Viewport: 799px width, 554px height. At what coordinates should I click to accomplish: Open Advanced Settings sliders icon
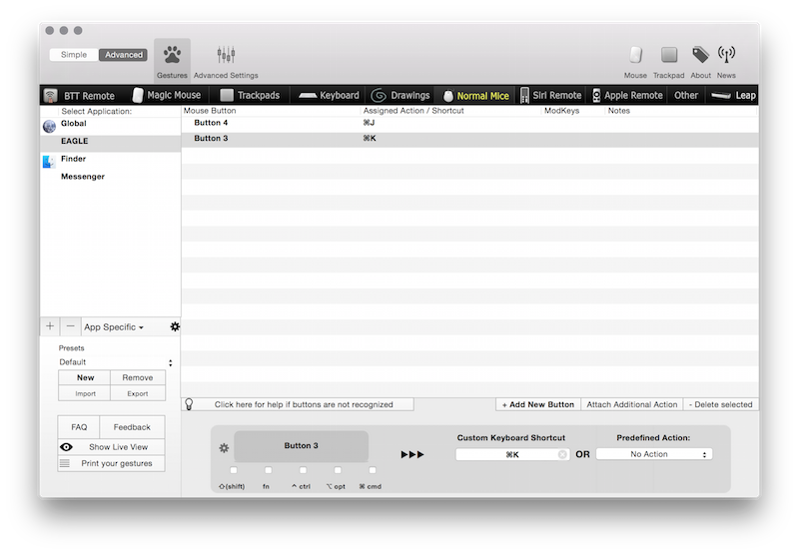point(226,56)
